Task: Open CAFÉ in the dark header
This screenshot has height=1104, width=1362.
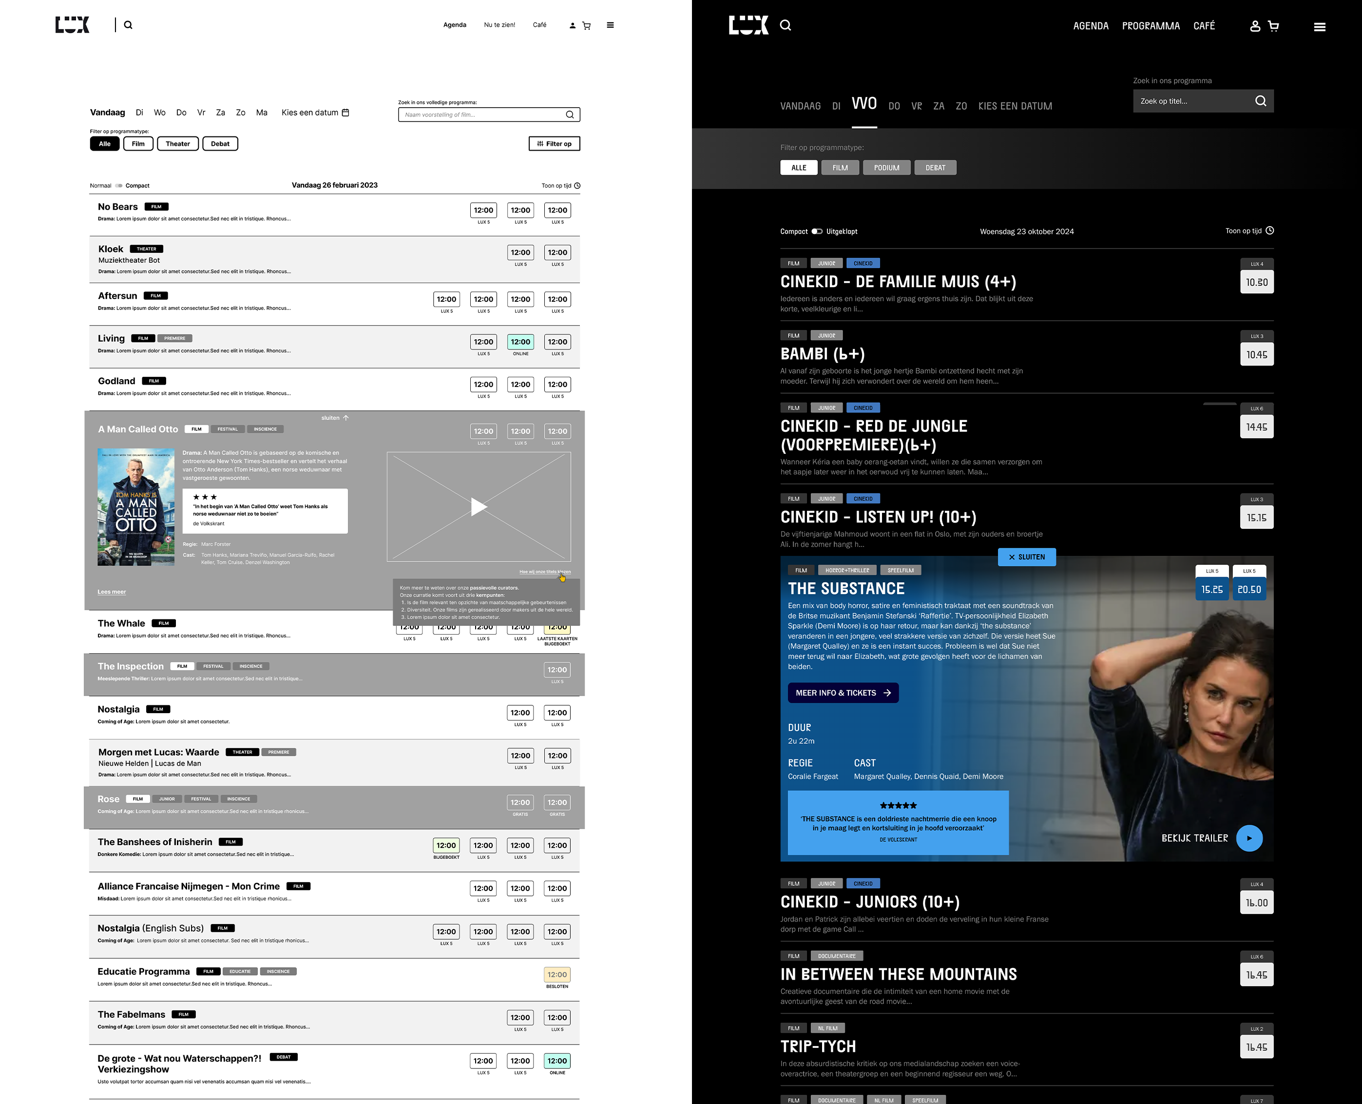Action: point(1204,26)
